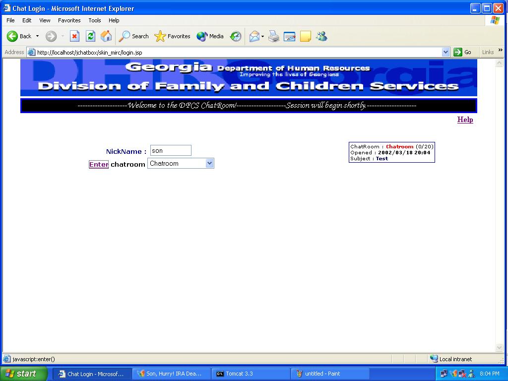This screenshot has height=381, width=508.
Task: Switch to Chat Login taskbar button
Action: [92, 374]
